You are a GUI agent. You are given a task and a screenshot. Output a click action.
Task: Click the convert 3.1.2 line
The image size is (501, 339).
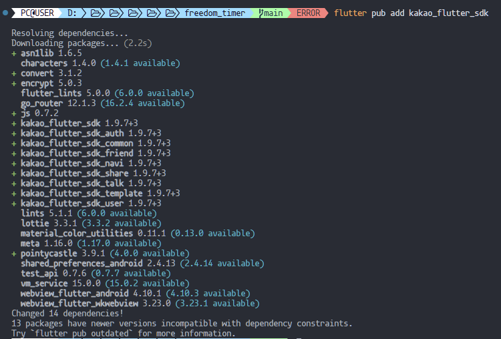coord(47,73)
